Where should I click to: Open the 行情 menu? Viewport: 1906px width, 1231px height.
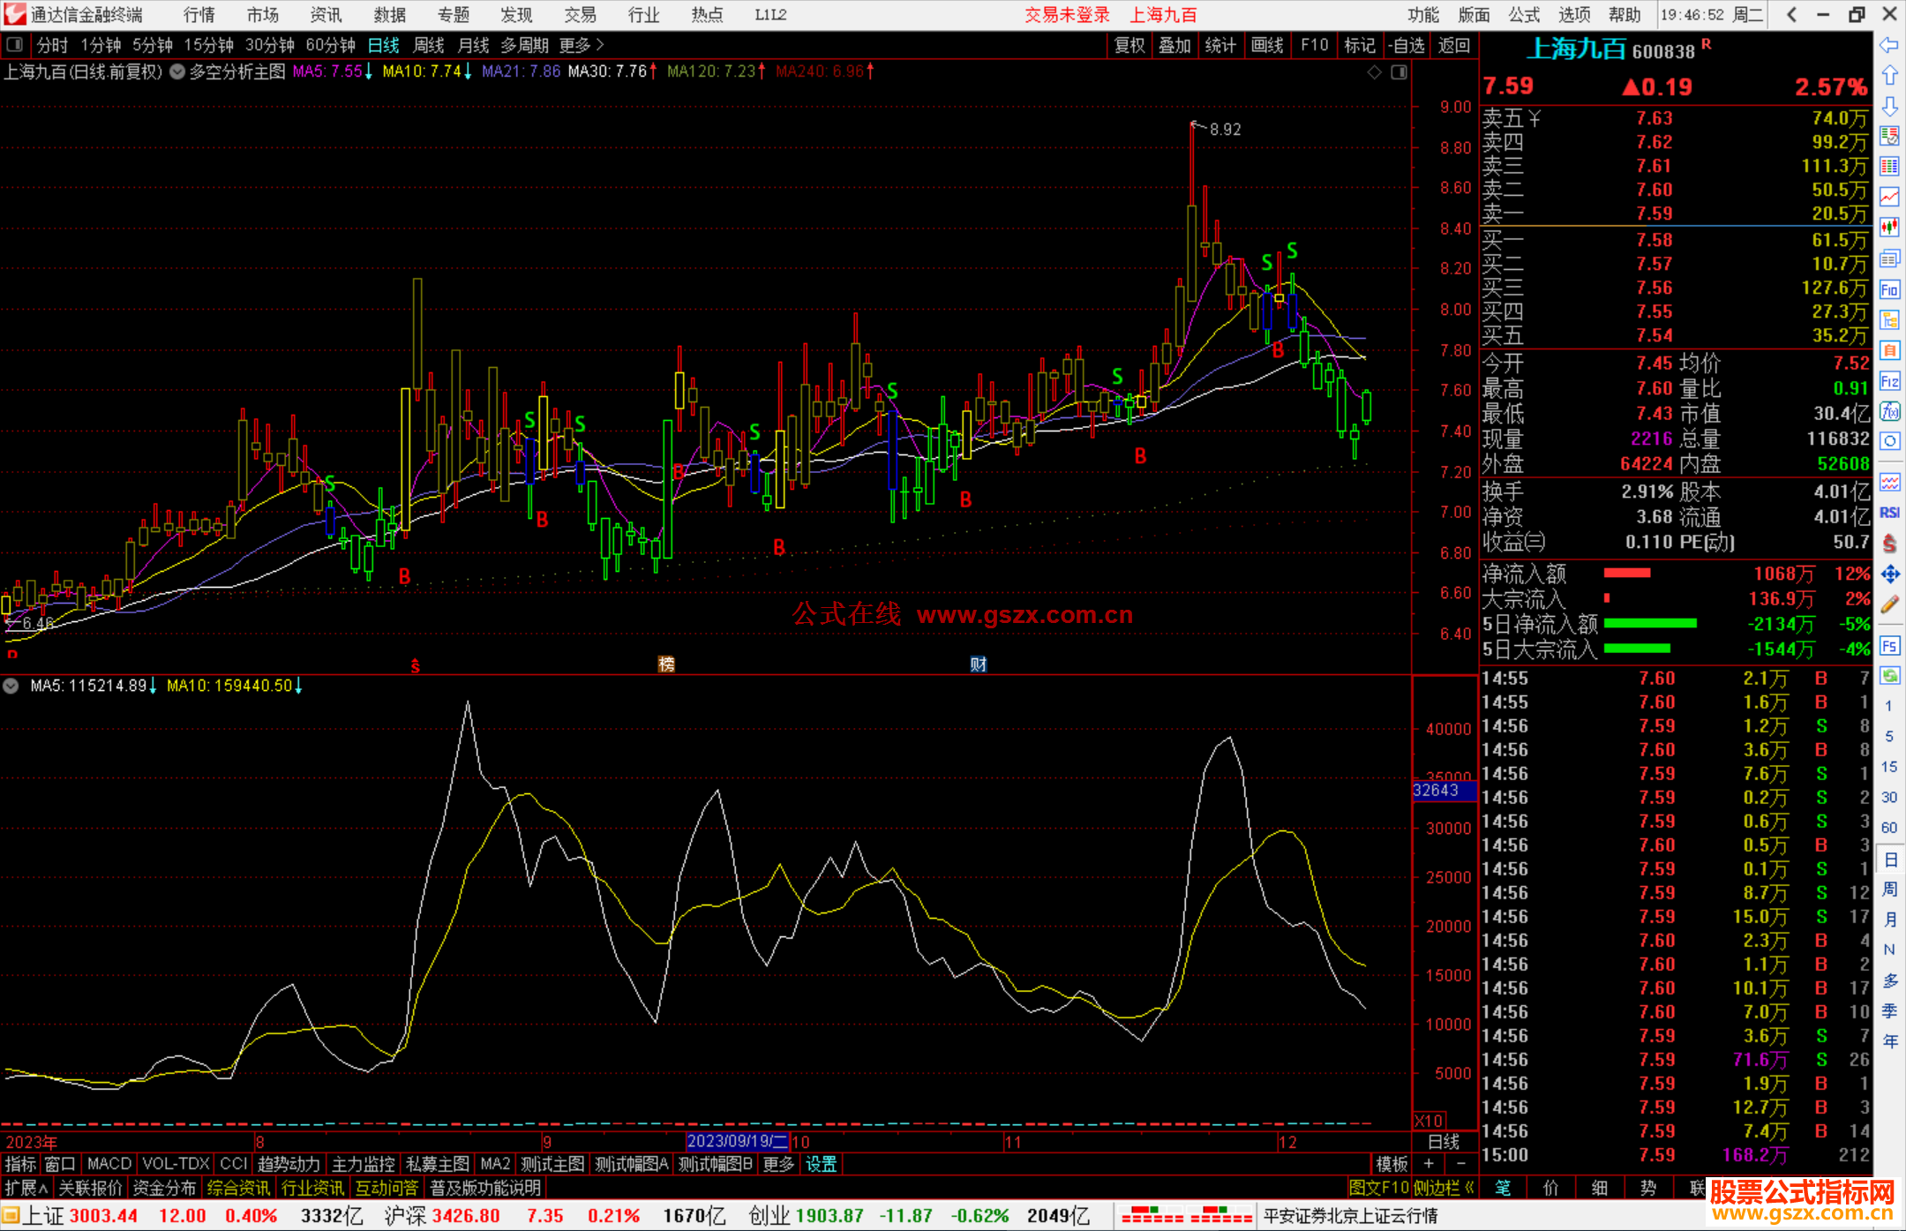tap(199, 15)
